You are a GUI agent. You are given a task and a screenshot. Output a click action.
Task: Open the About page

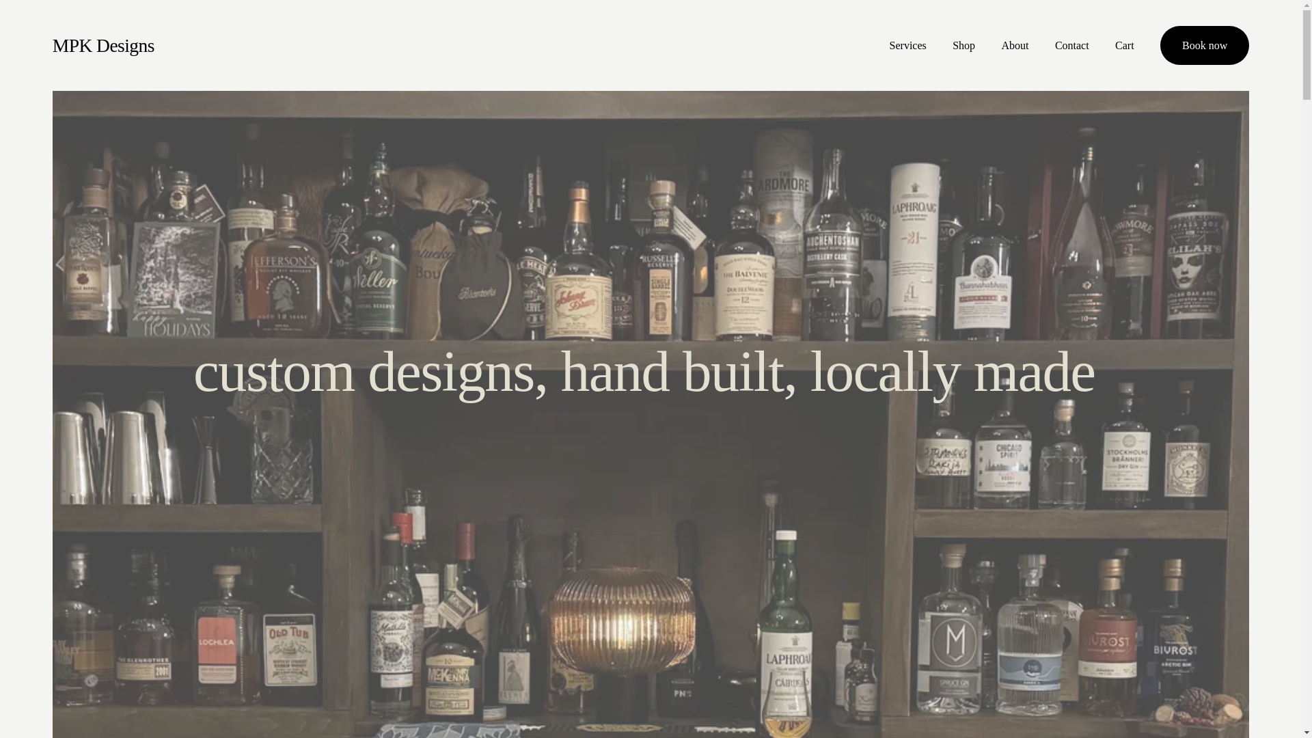pos(1015,46)
